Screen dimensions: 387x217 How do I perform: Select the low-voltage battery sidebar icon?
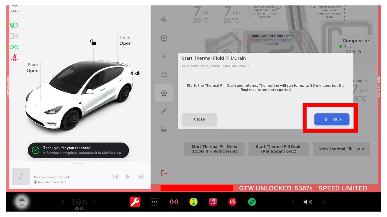click(x=164, y=74)
